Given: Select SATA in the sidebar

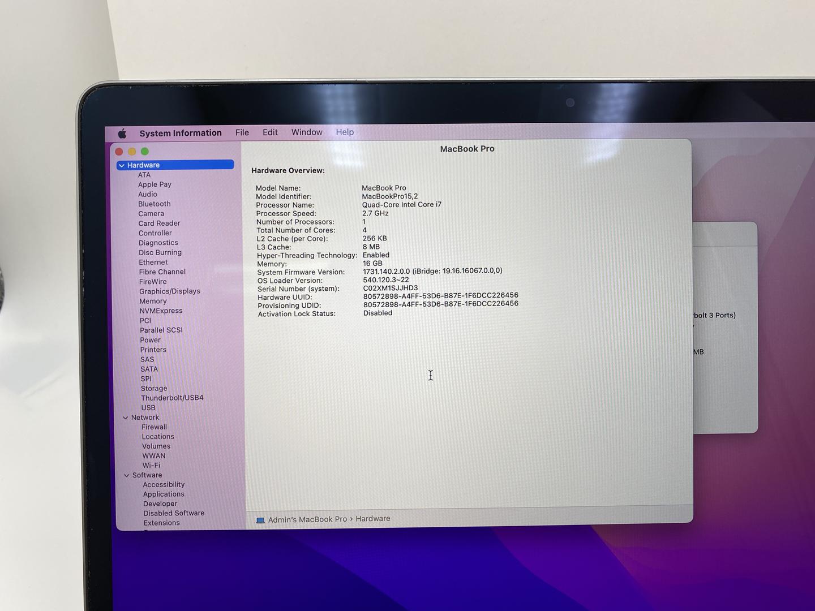Looking at the screenshot, I should [x=149, y=369].
